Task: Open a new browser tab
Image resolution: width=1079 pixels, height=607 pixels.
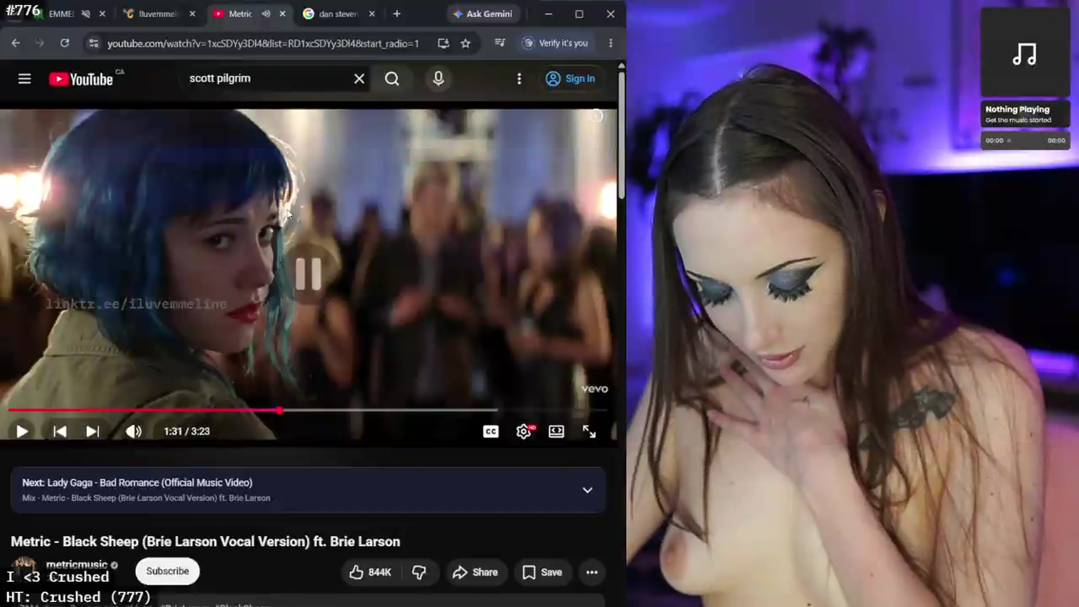Action: coord(397,13)
